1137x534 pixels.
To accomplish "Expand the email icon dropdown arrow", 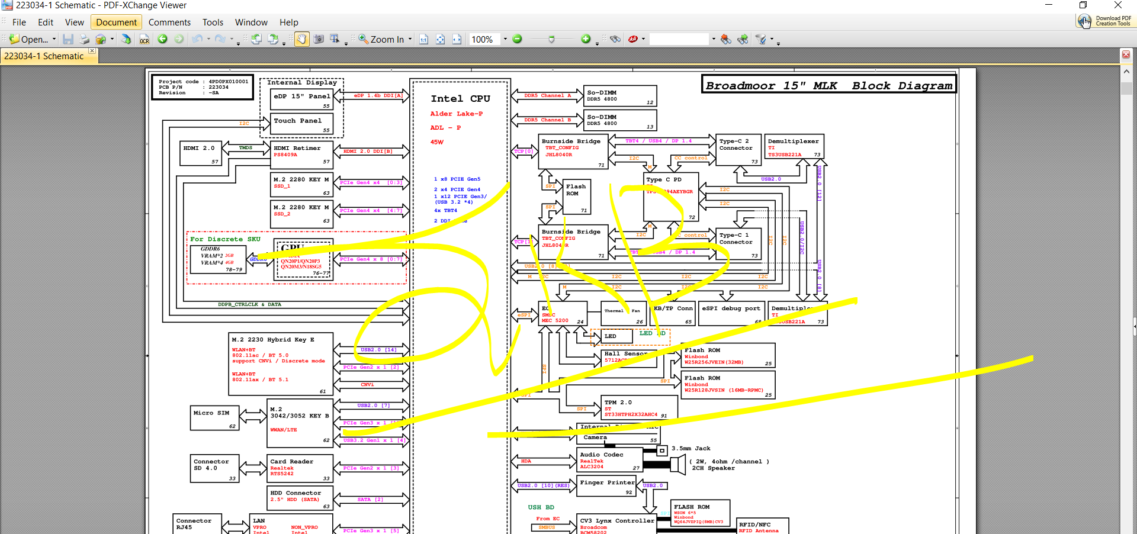I will coord(112,39).
